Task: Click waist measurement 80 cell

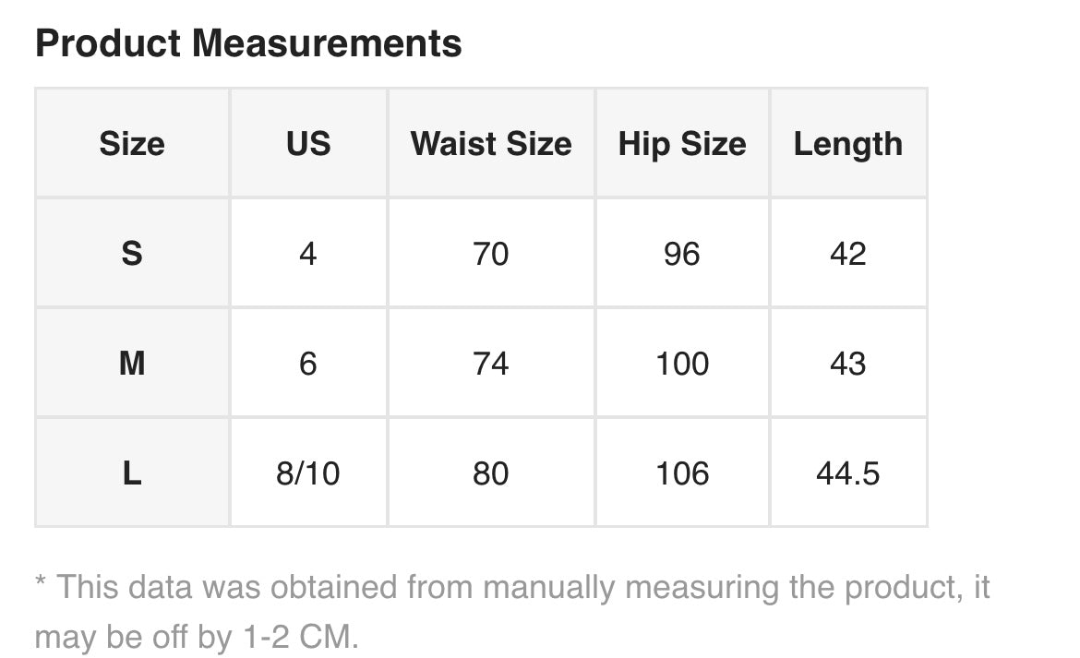Action: [491, 473]
